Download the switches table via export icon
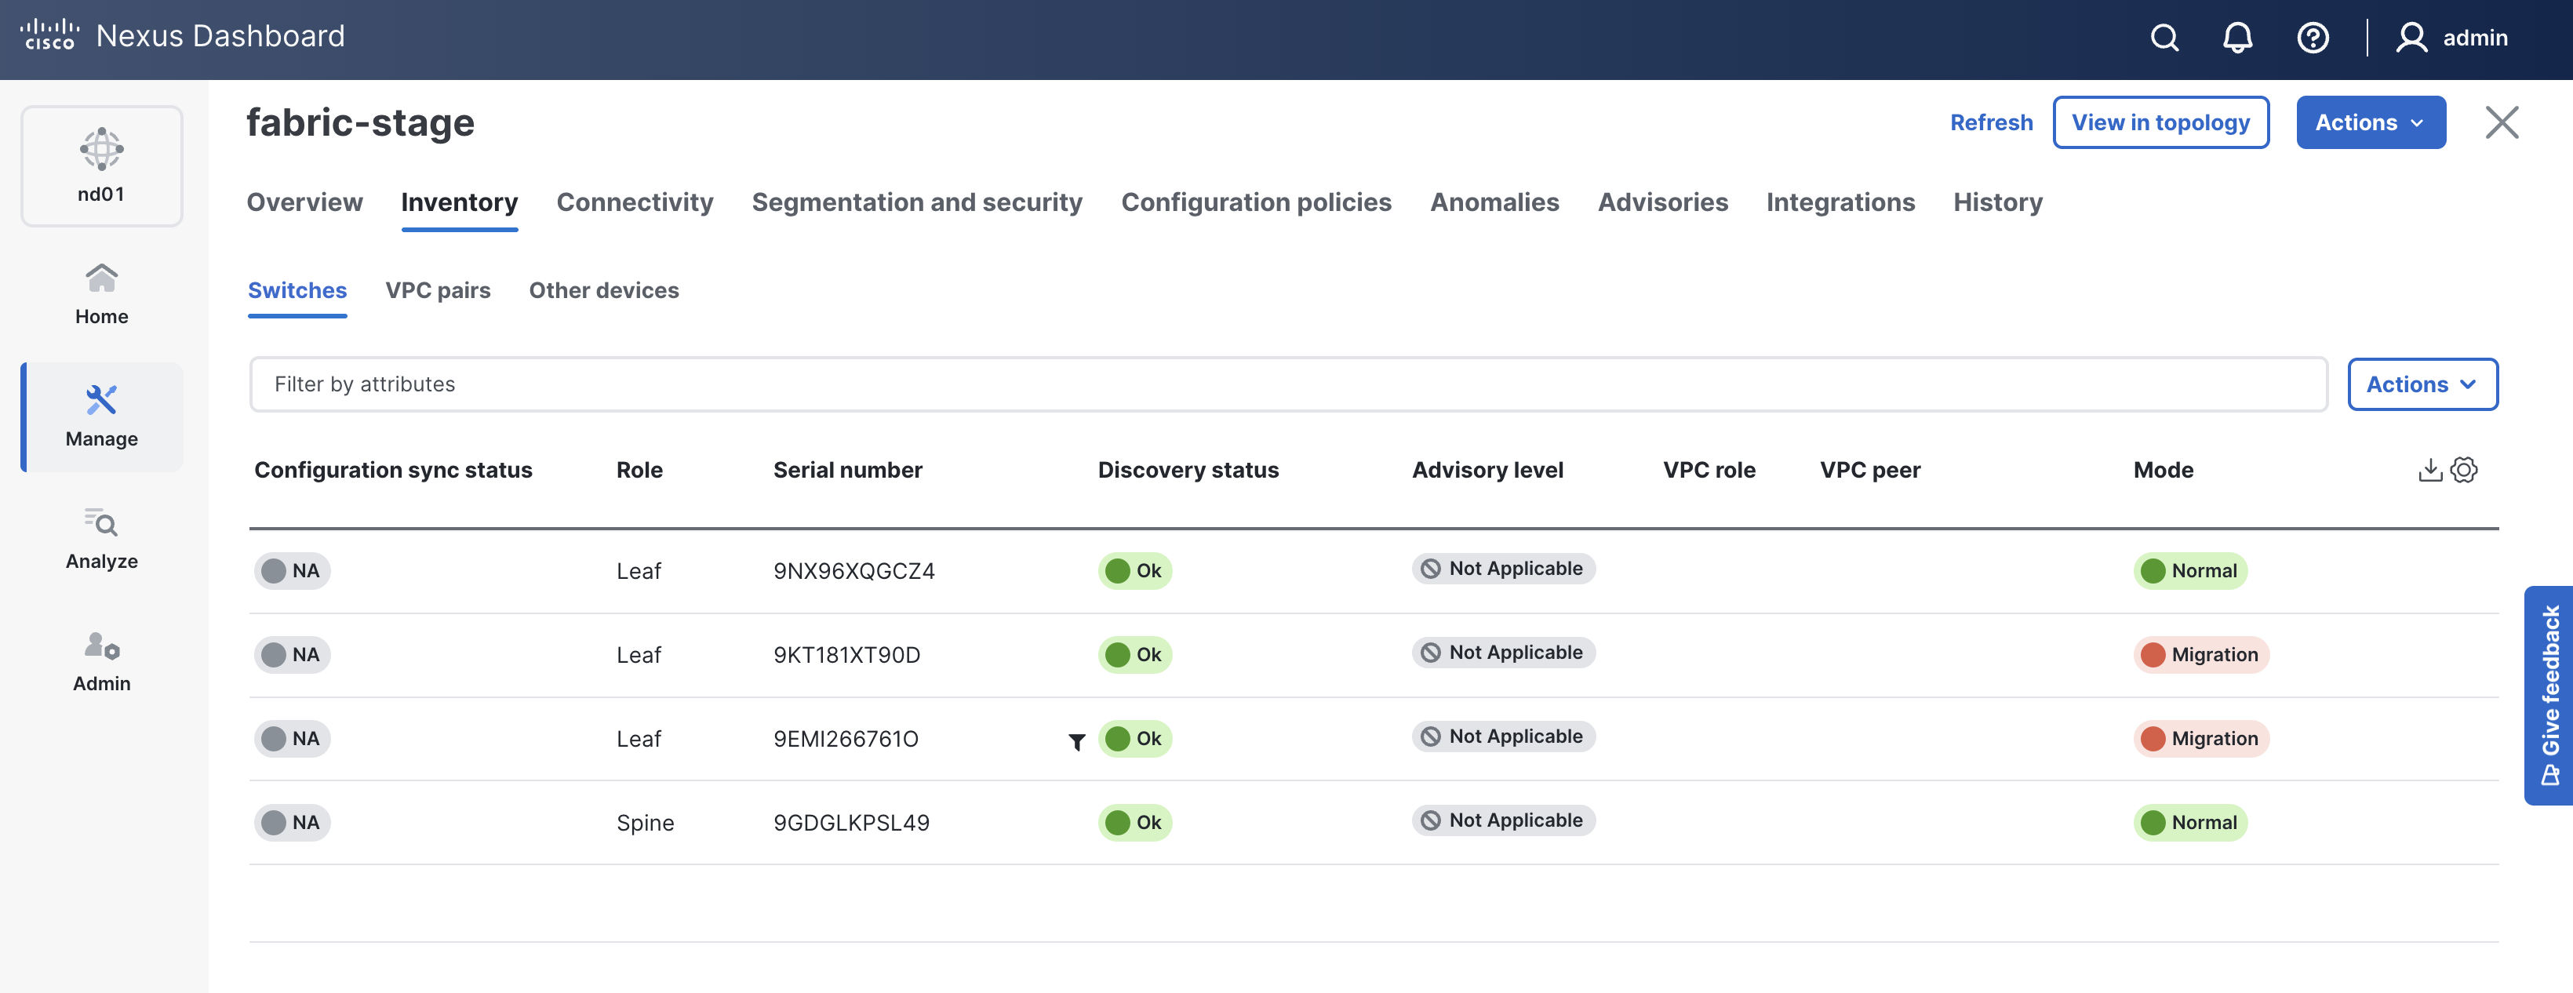2573x993 pixels. pyautogui.click(x=2429, y=470)
